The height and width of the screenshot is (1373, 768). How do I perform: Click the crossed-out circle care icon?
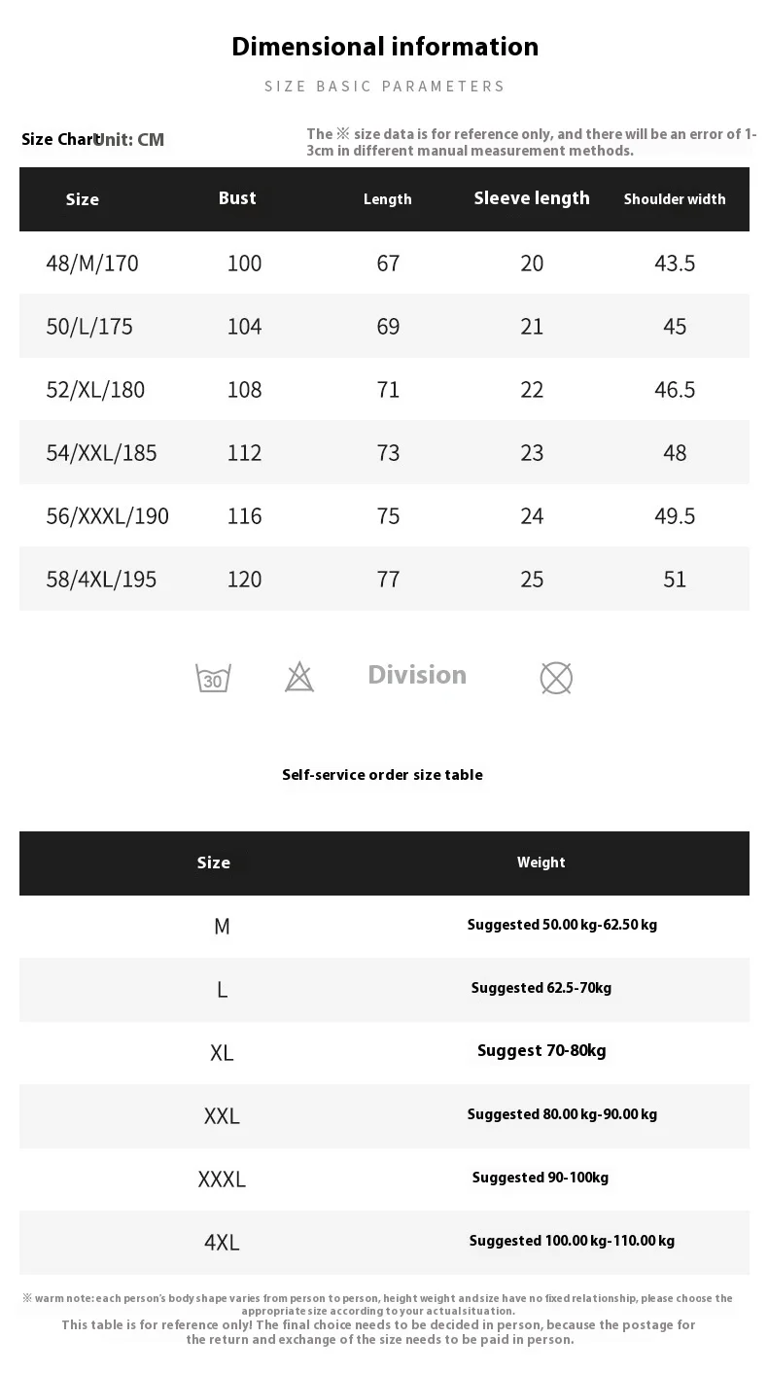tap(556, 678)
